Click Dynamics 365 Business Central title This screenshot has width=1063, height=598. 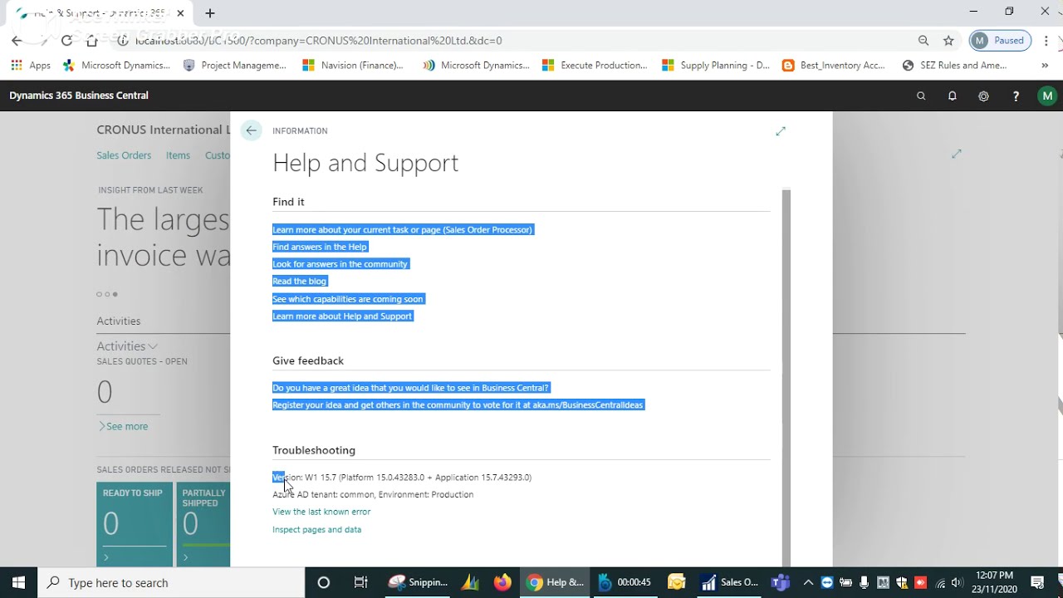click(79, 96)
